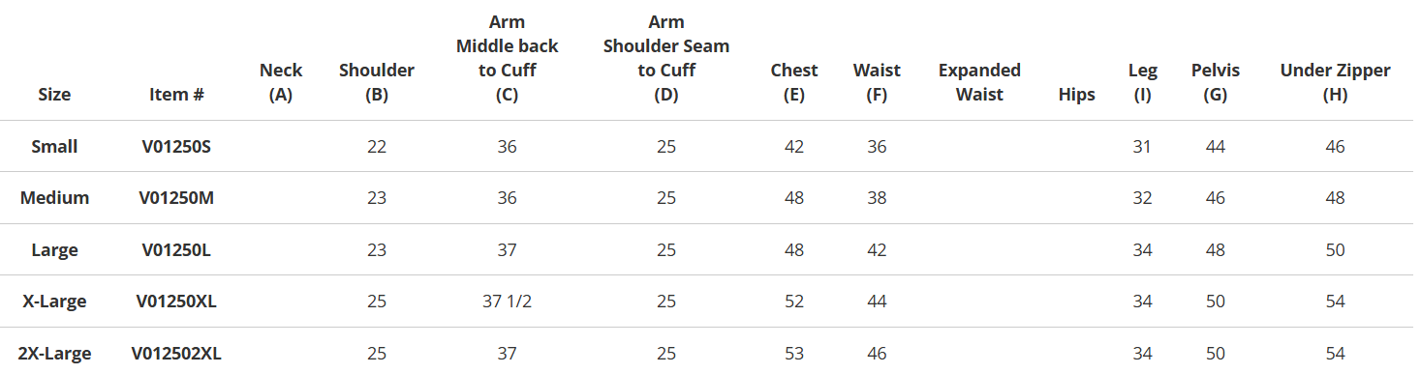Select item number V01250XL
This screenshot has height=374, width=1421.
[176, 302]
